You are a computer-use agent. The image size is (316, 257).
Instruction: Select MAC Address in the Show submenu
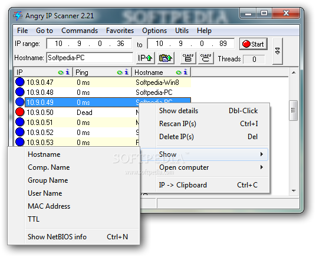click(x=74, y=206)
